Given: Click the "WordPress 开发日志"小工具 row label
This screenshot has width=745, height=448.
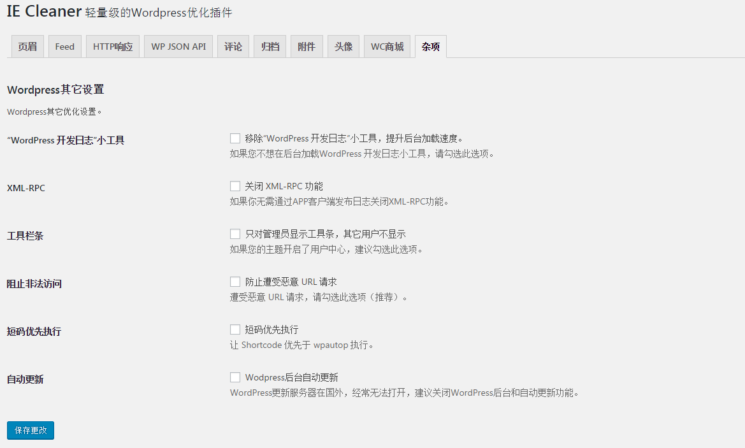Looking at the screenshot, I should (x=66, y=140).
